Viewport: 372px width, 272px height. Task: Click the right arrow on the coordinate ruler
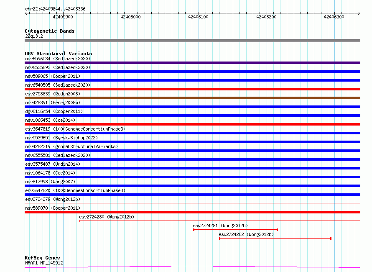(x=359, y=13)
